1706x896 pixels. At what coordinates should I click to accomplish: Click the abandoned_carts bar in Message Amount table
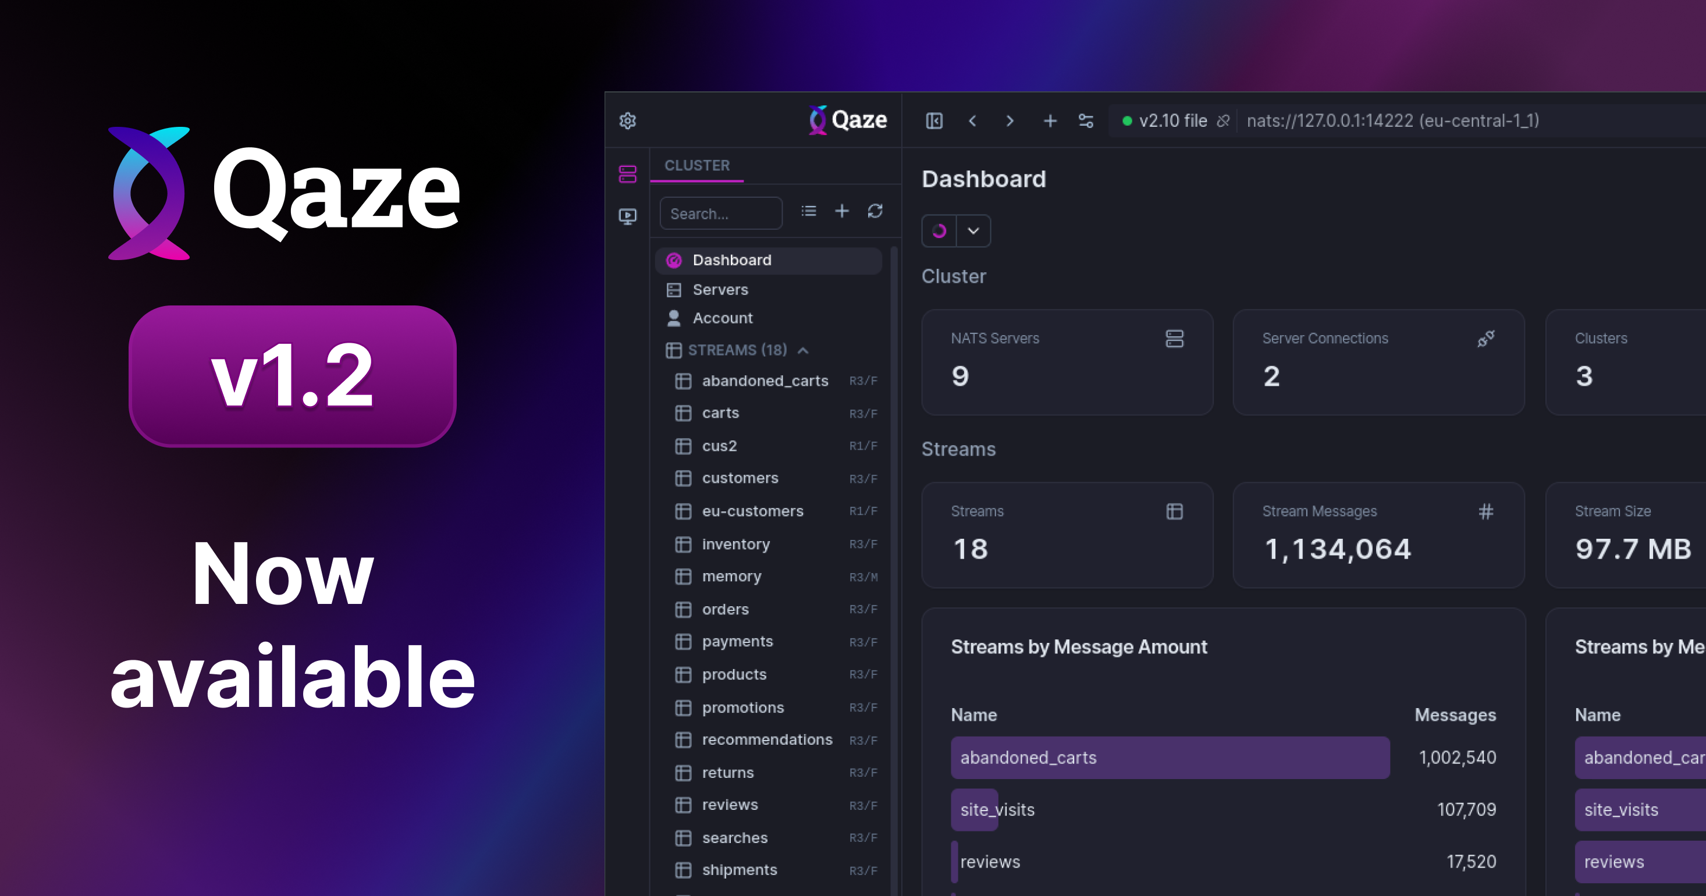(x=1170, y=758)
